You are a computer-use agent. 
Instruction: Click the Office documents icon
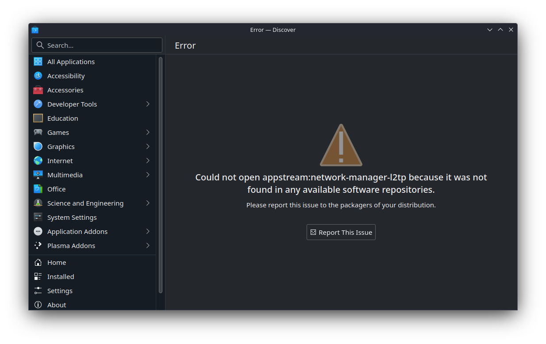[38, 189]
